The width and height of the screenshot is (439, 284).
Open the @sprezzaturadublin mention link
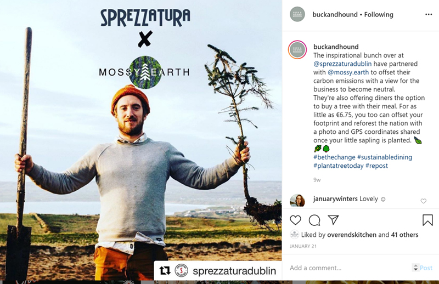342,64
